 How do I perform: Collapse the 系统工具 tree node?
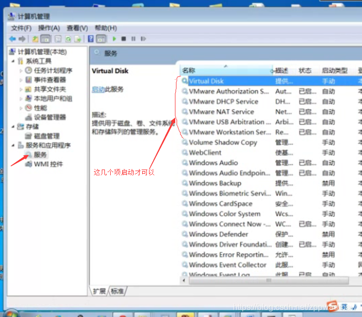(x=13, y=61)
